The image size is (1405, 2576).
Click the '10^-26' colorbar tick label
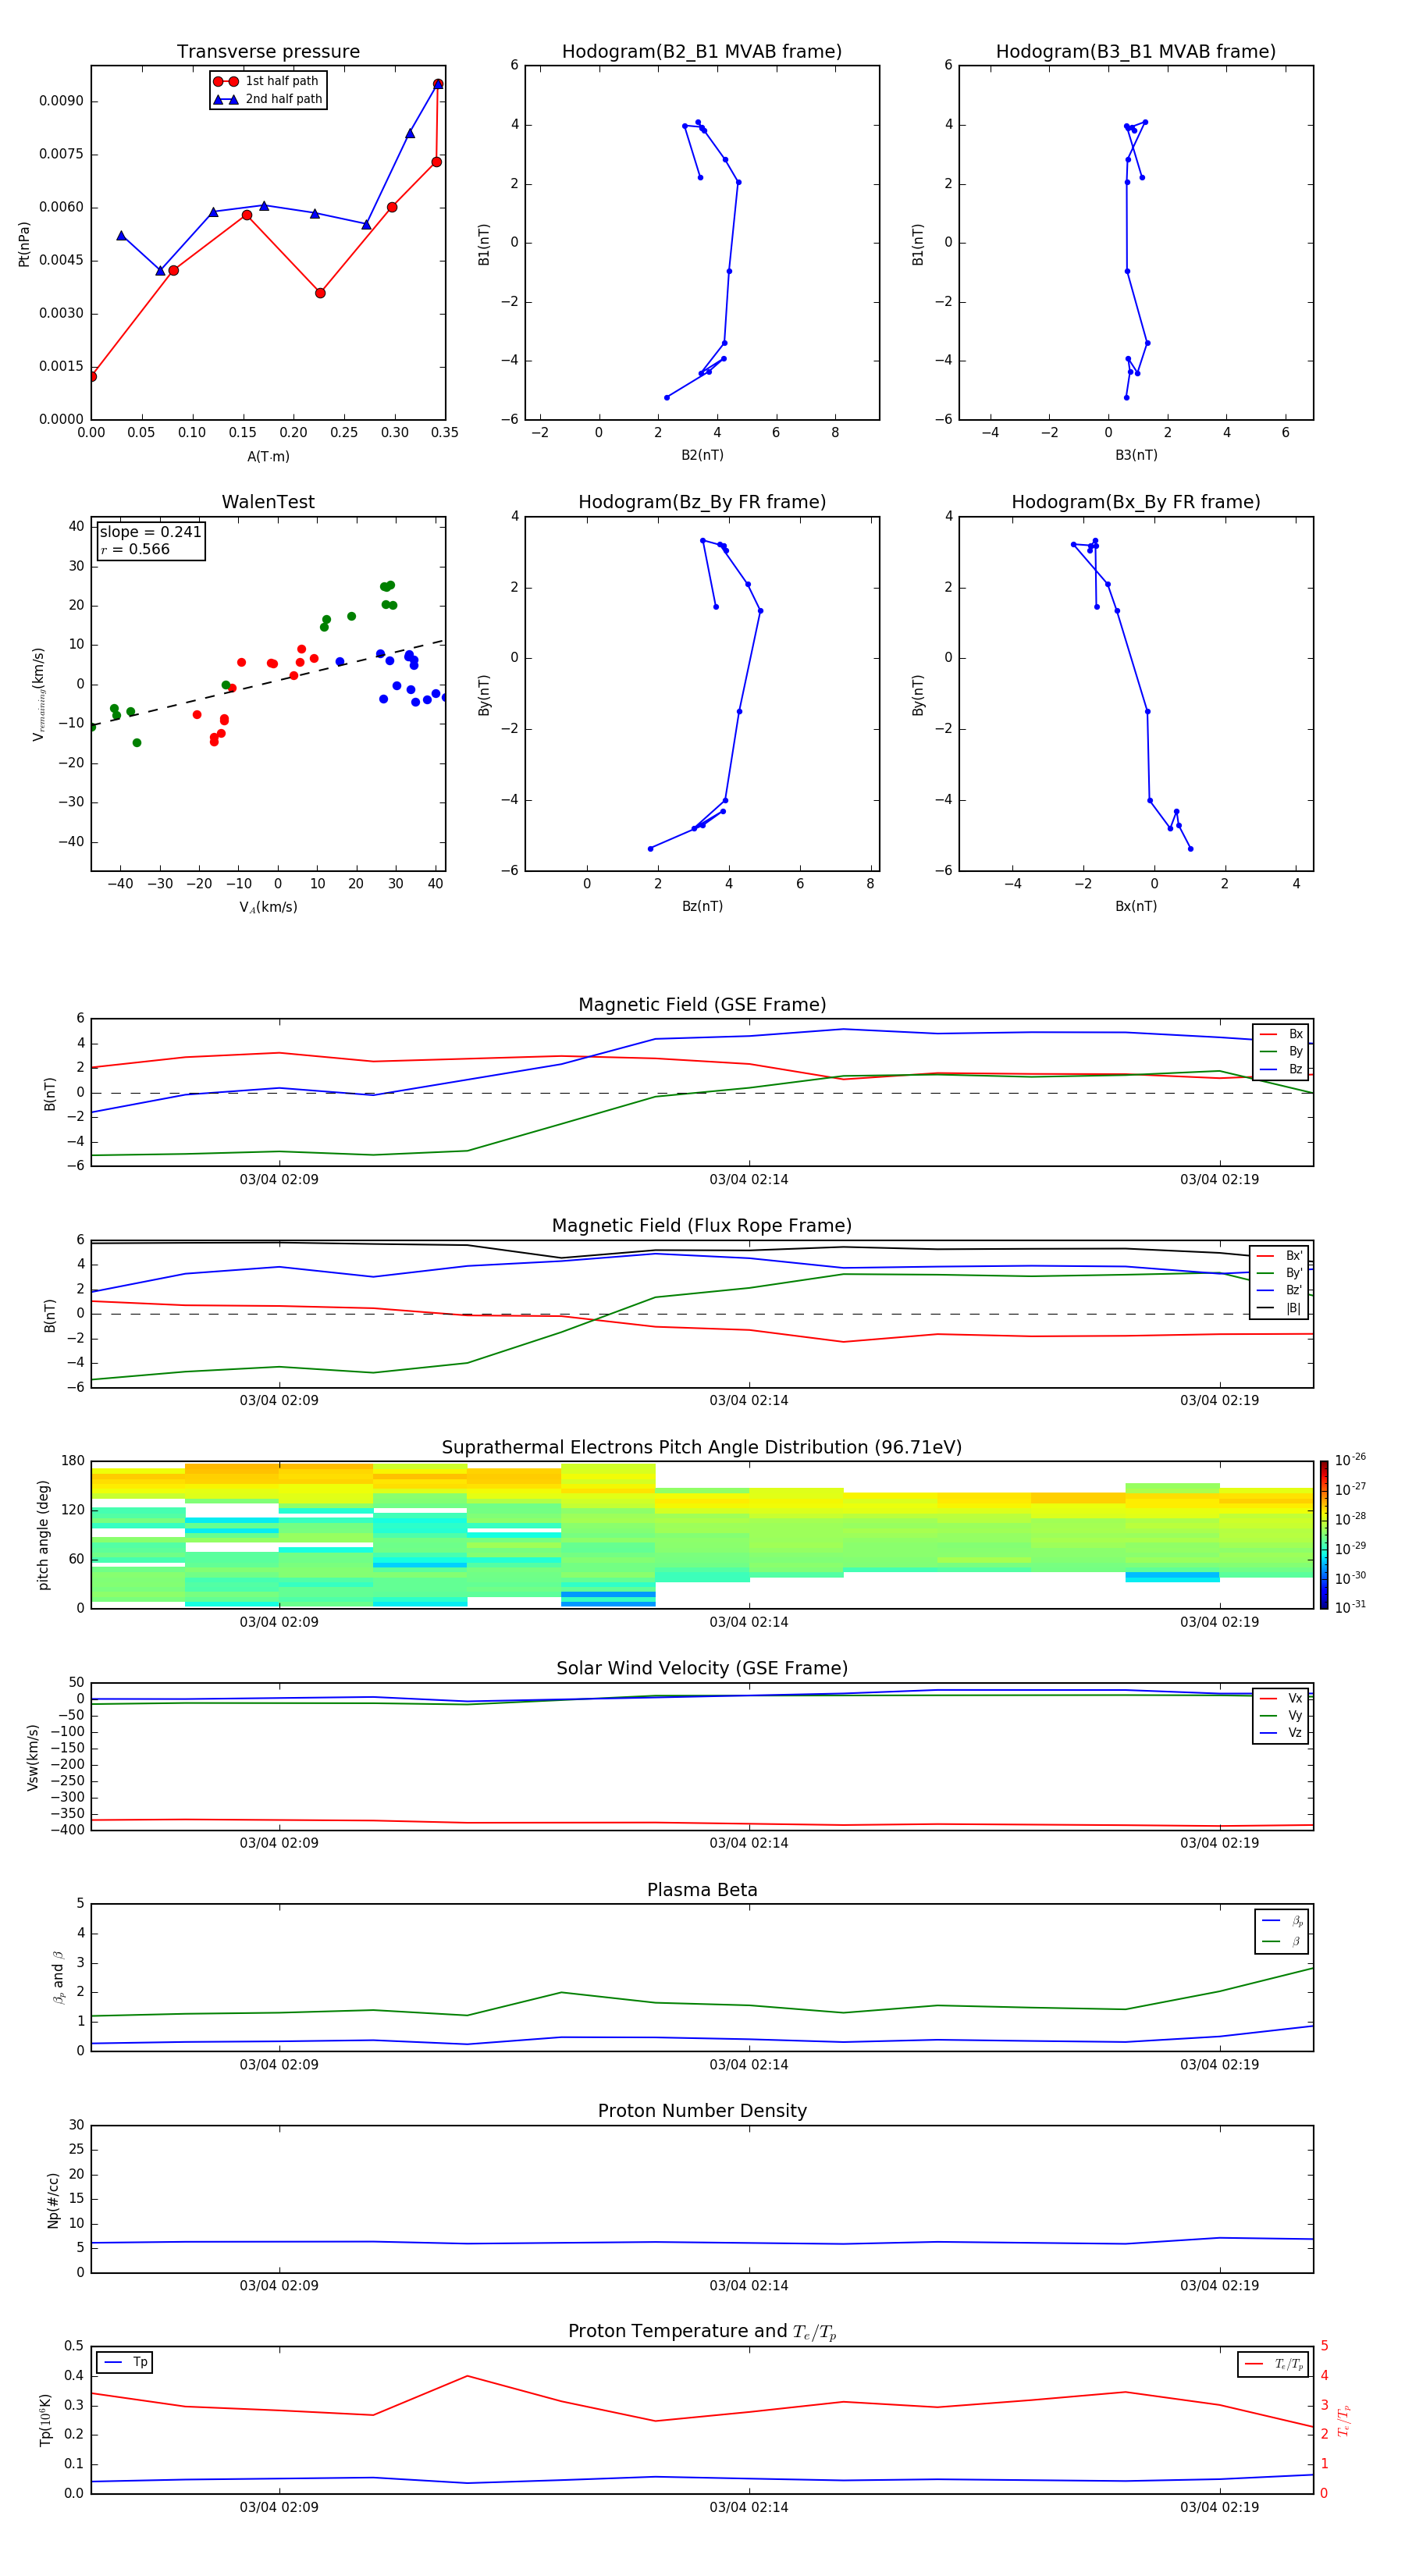click(1350, 1460)
